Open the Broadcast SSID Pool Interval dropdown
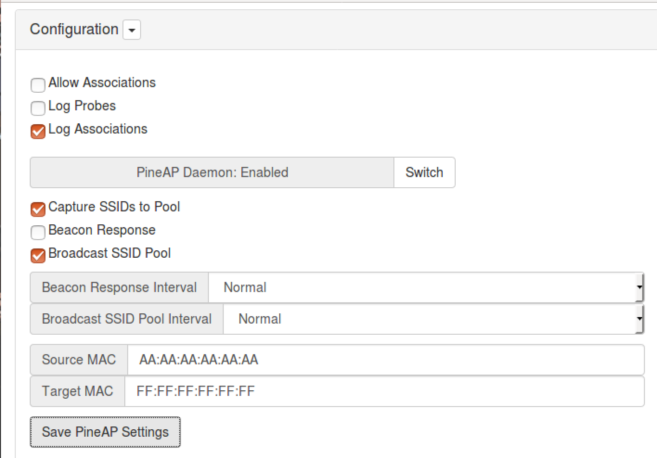Viewport: 657px width, 458px height. coord(433,319)
